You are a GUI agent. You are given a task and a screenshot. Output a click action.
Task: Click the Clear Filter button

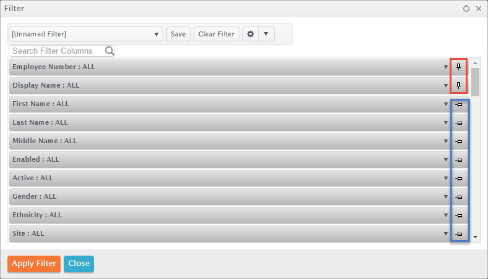click(x=216, y=34)
